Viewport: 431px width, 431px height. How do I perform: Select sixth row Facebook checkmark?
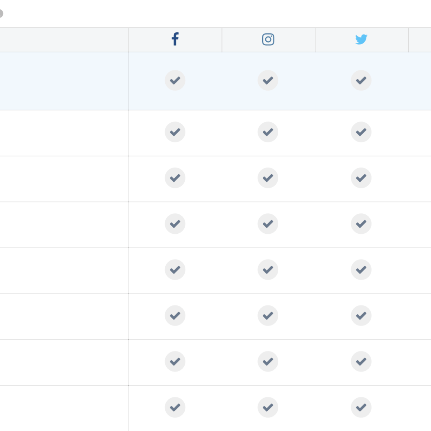(175, 315)
